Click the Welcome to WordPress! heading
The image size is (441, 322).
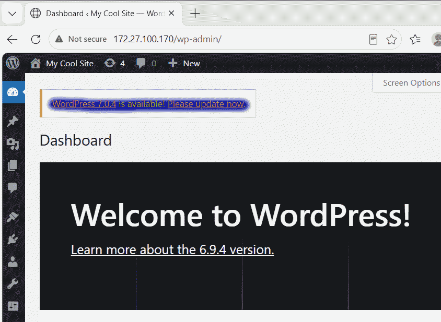pyautogui.click(x=241, y=215)
